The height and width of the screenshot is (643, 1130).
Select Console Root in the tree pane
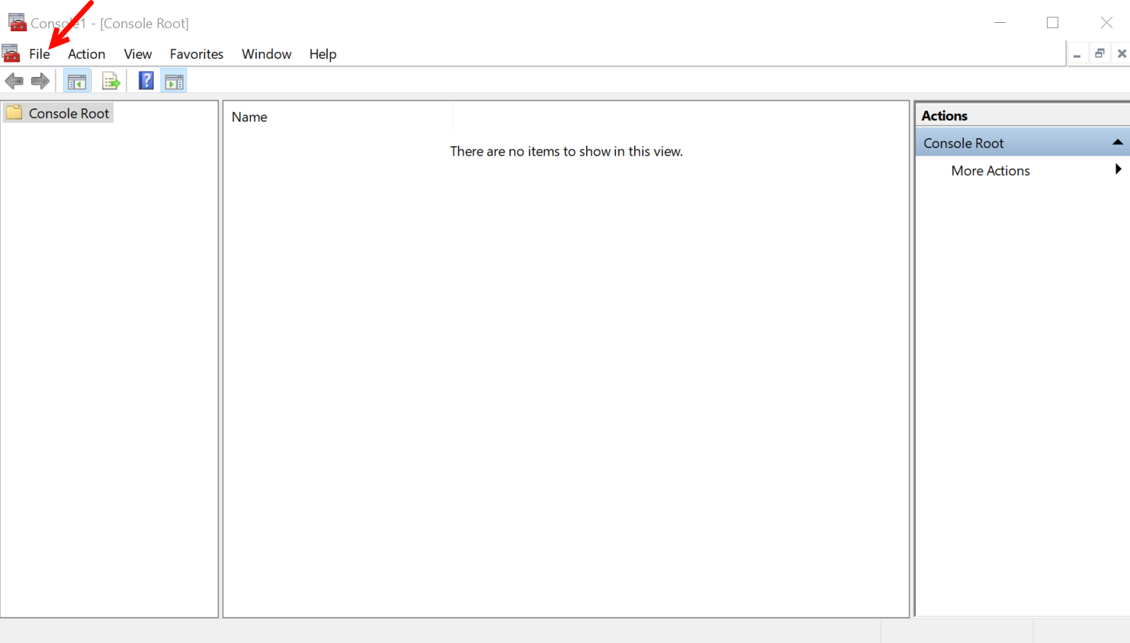[x=69, y=114]
